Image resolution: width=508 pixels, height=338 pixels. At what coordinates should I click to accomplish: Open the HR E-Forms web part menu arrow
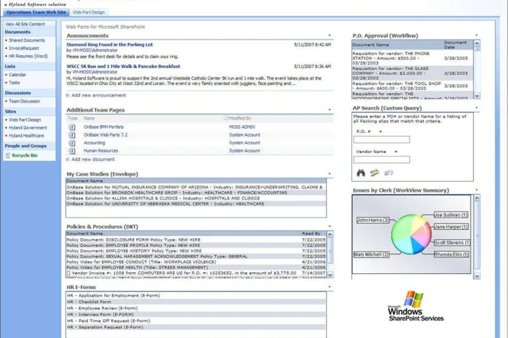pyautogui.click(x=329, y=287)
